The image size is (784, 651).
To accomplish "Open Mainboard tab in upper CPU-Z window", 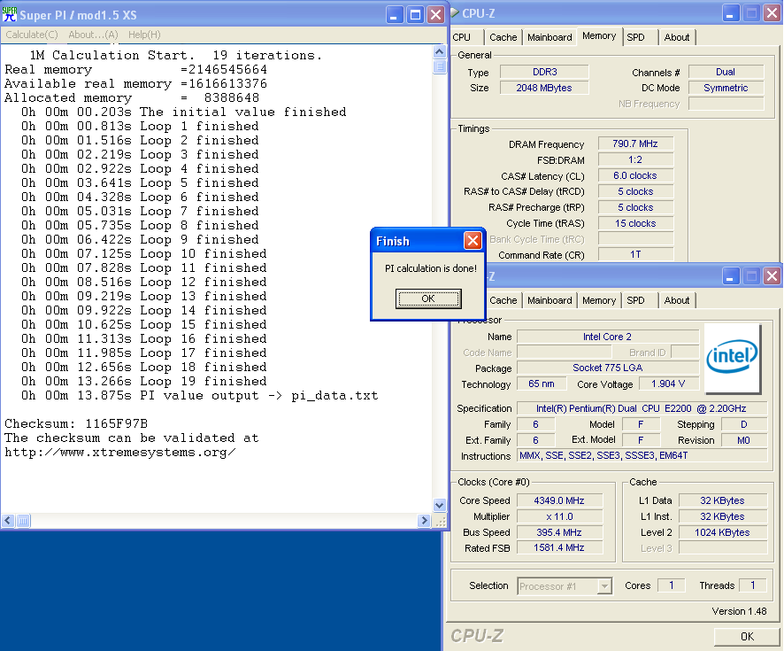I will 550,37.
